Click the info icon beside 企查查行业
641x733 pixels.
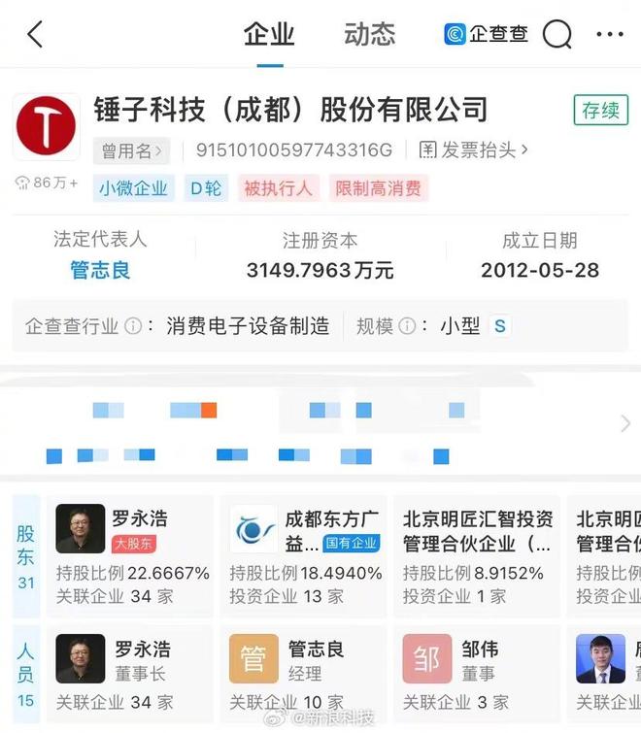pyautogui.click(x=133, y=326)
